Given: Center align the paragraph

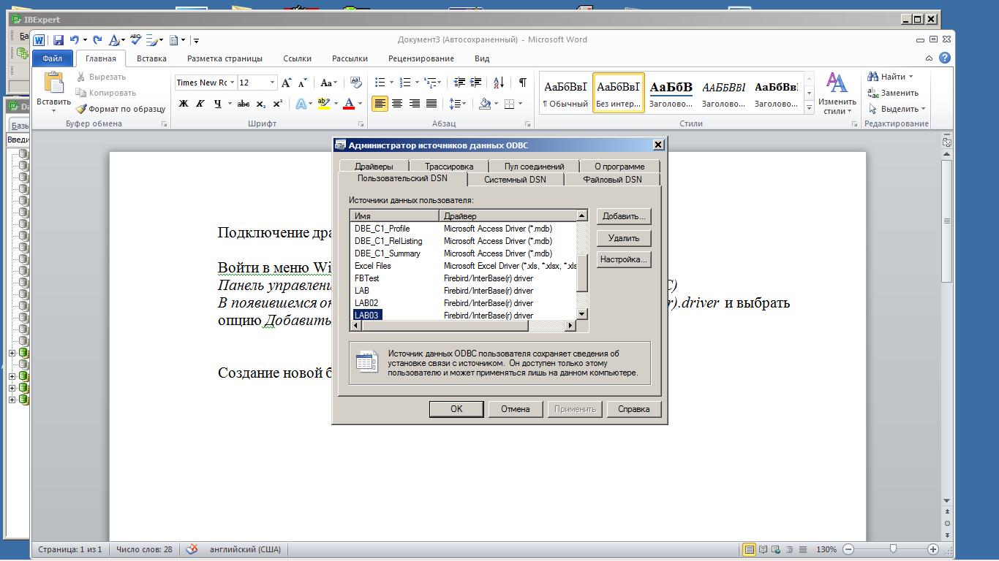Looking at the screenshot, I should 397,104.
